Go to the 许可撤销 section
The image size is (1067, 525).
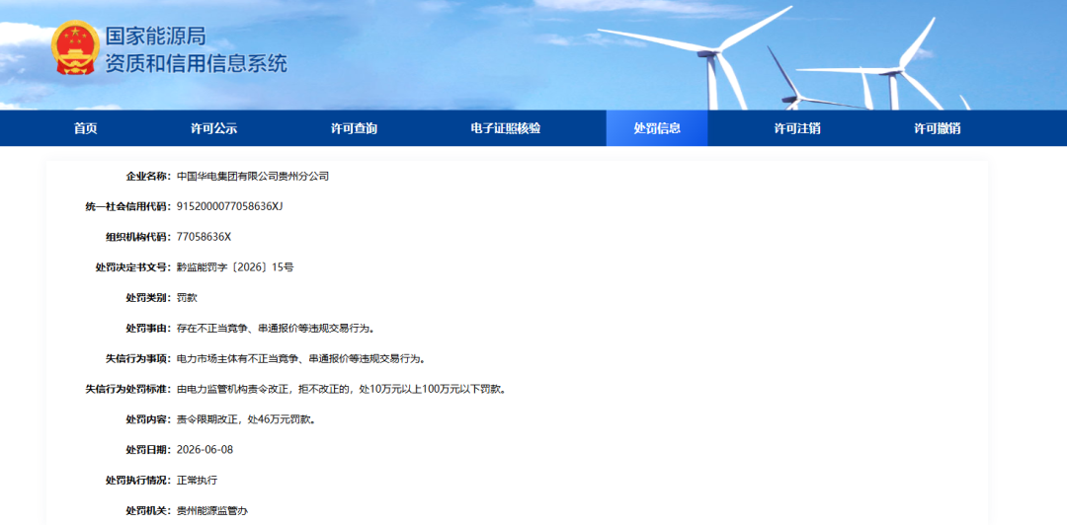[x=937, y=128]
